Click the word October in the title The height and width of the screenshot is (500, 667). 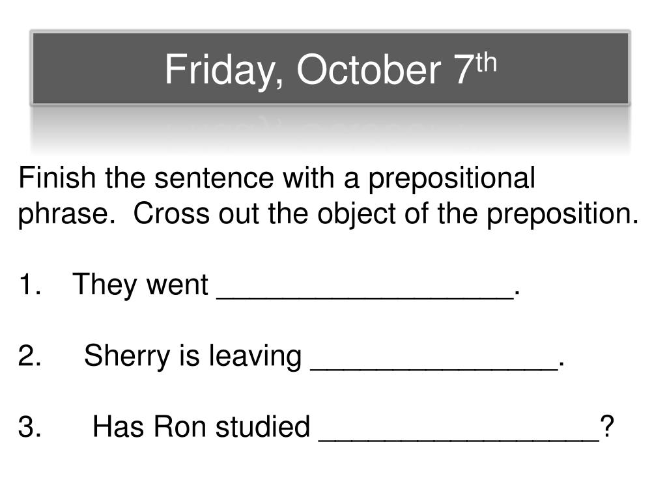(369, 70)
